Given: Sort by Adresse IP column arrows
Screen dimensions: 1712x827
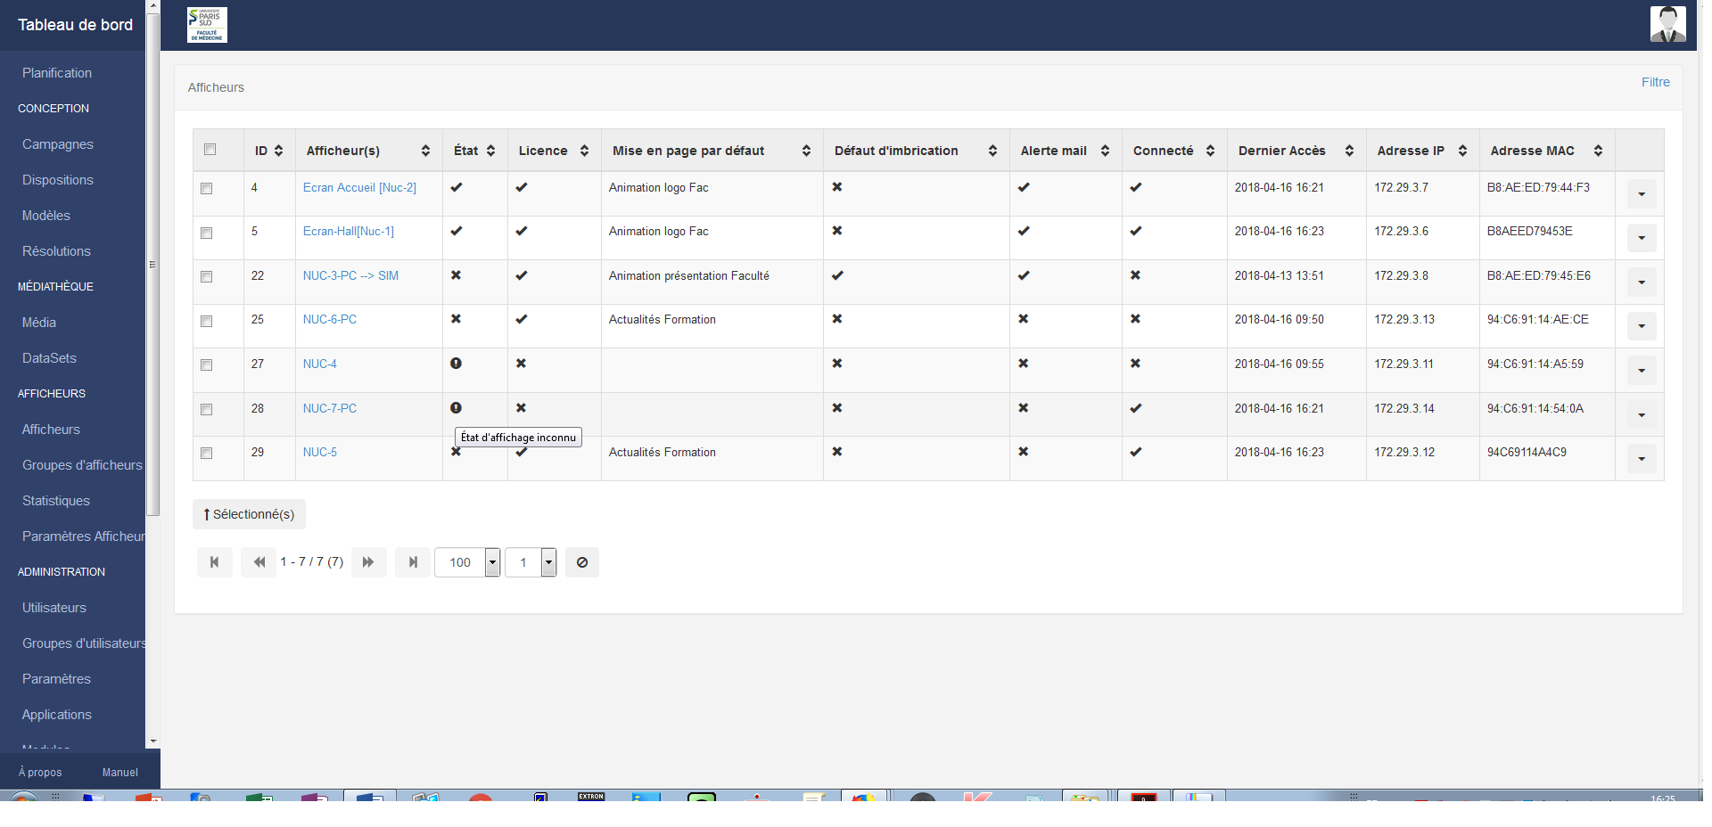Looking at the screenshot, I should (x=1462, y=151).
